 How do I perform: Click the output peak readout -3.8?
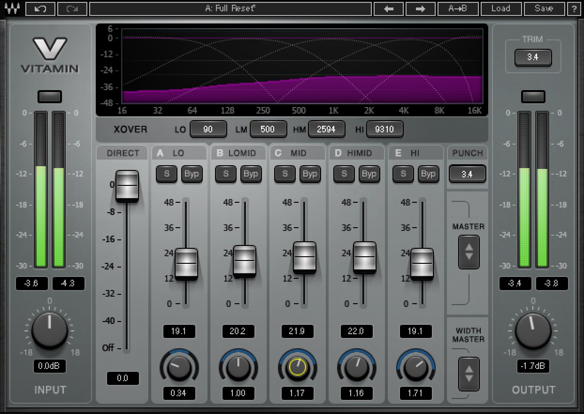click(x=552, y=284)
